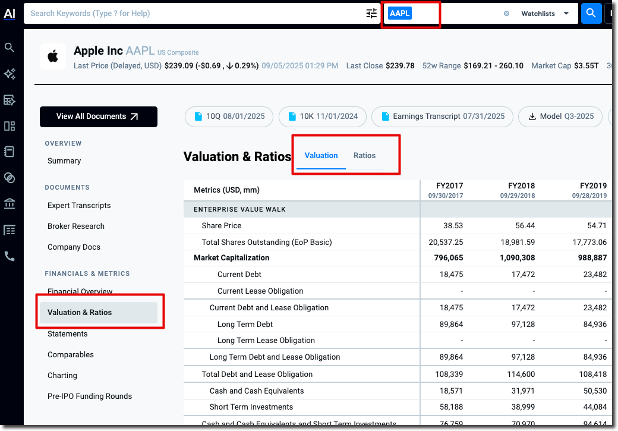Click the AlphaSense AI logo
The height and width of the screenshot is (431, 618).
9,14
